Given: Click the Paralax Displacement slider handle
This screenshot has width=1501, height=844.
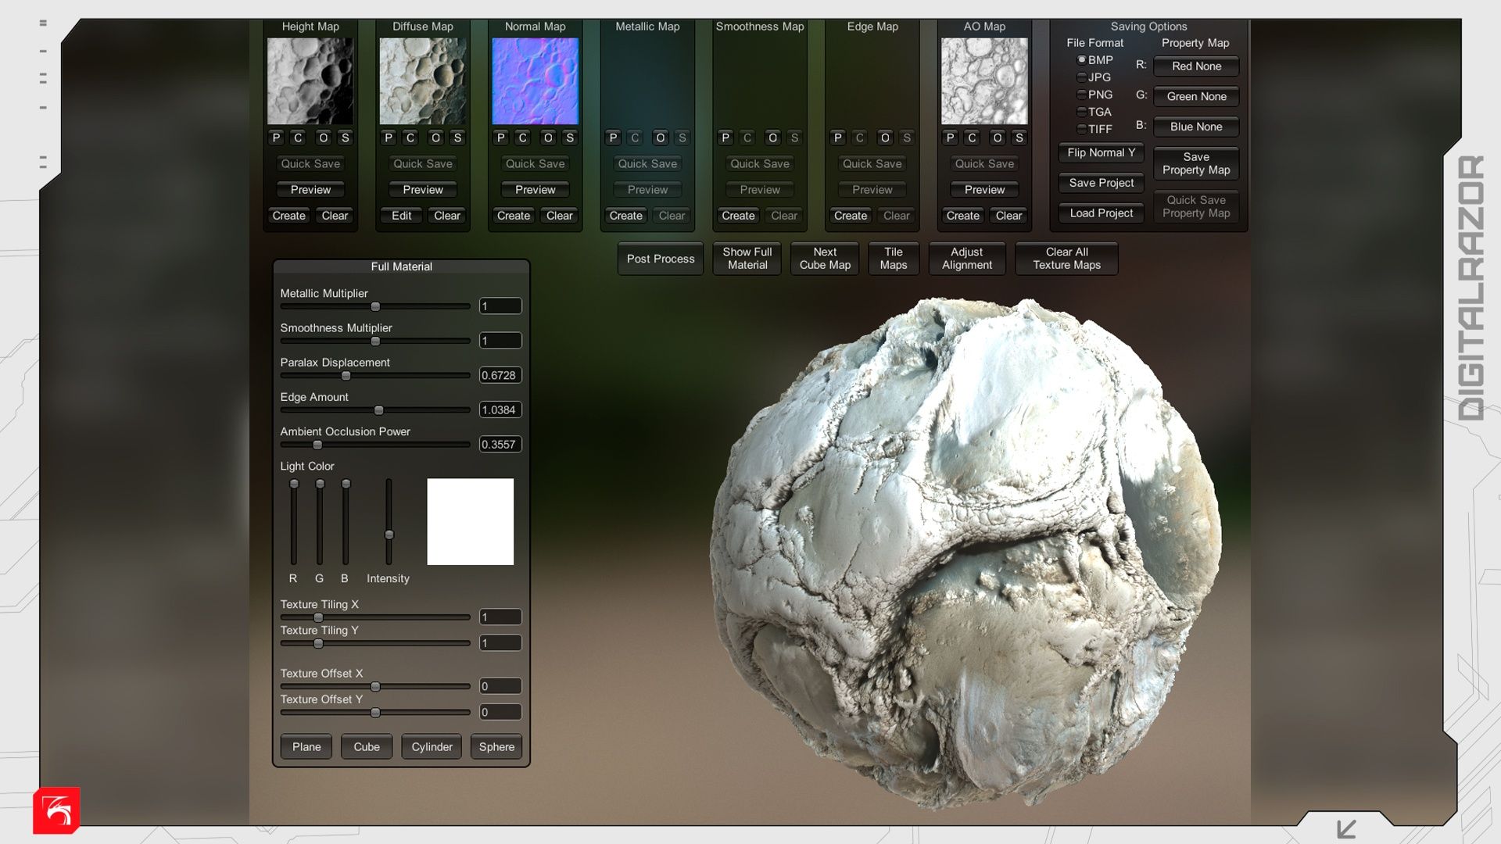Looking at the screenshot, I should pyautogui.click(x=346, y=376).
